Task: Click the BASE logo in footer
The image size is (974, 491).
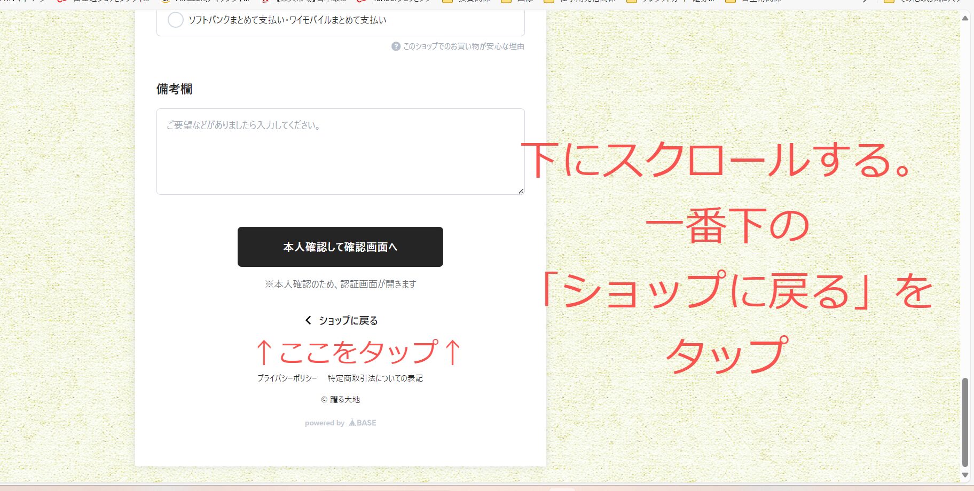Action: [363, 423]
